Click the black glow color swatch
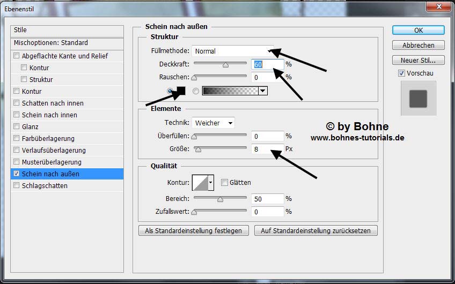Screen dimensions: 455x284 181,91
